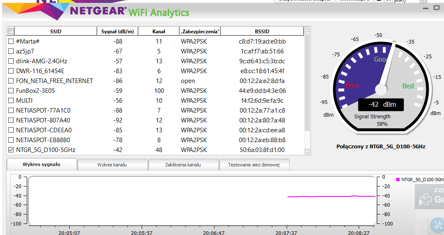The width and height of the screenshot is (444, 235).
Task: Click the wrench tools icon at bottom right
Action: click(437, 225)
